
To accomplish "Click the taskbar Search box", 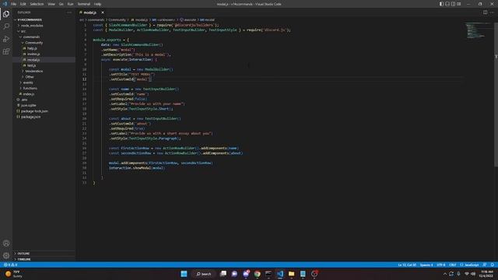I will tap(204, 274).
